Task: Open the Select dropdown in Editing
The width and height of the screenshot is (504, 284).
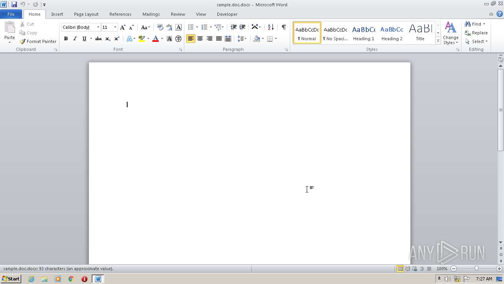Action: click(x=476, y=41)
